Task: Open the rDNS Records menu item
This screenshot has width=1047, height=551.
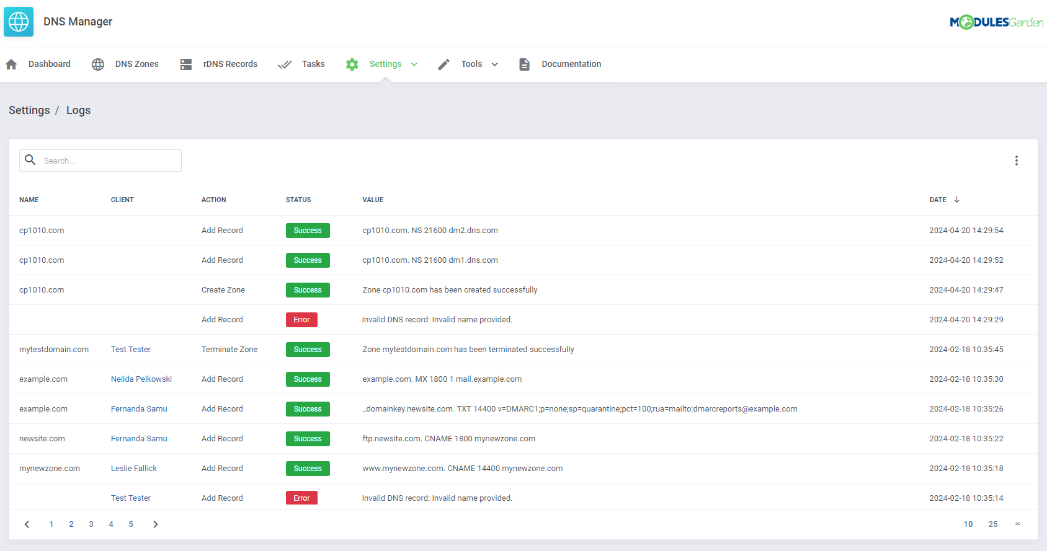Action: (230, 64)
